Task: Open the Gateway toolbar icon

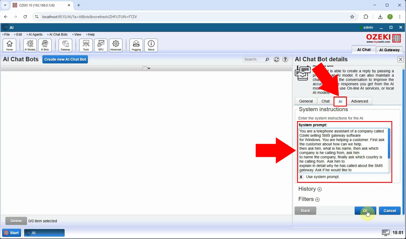Action: point(65,45)
